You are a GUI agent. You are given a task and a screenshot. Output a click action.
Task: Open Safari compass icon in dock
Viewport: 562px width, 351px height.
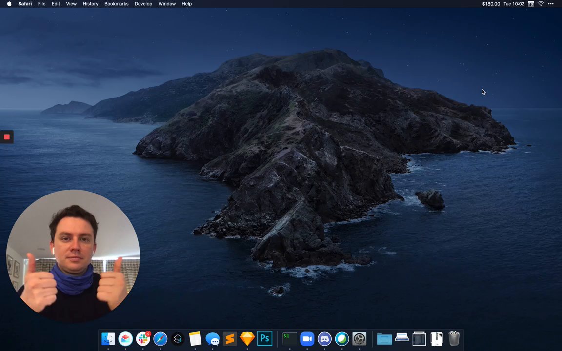coord(161,338)
